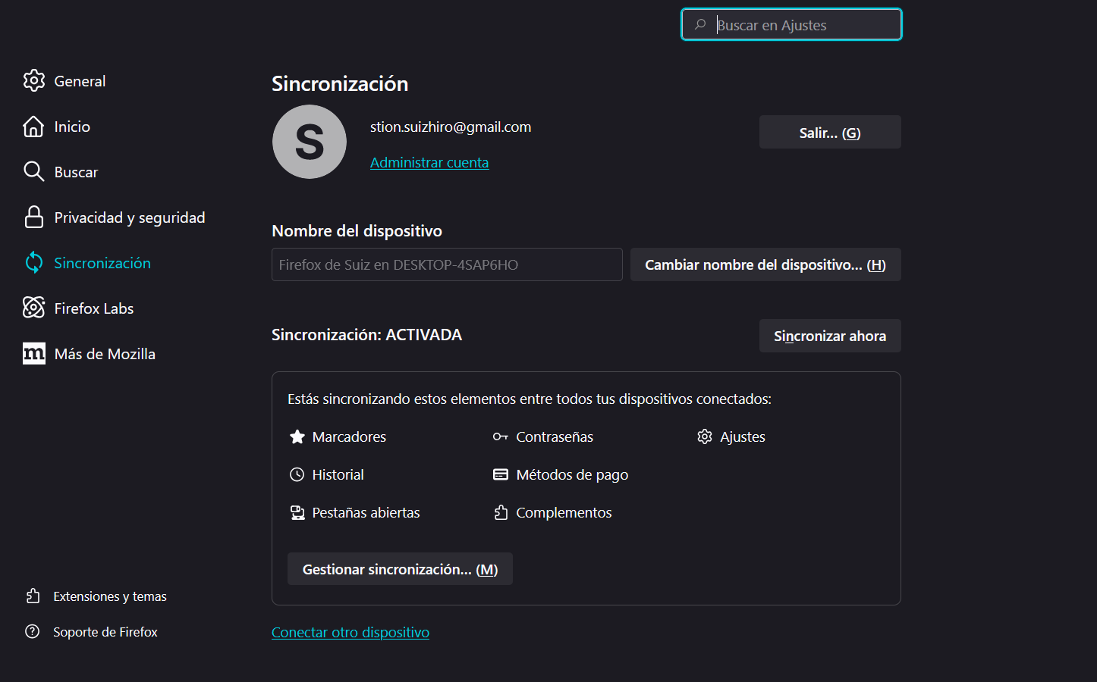This screenshot has width=1097, height=682.
Task: Open the Conectar otro dispositivo link
Action: click(350, 632)
